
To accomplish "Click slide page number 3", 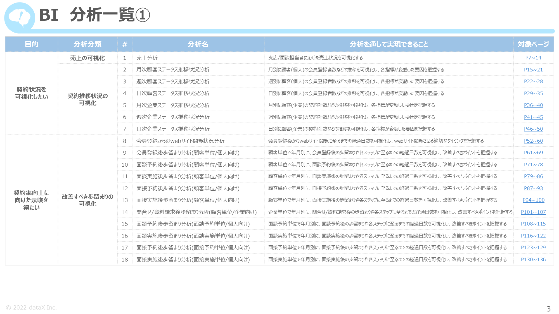I will tap(548, 309).
